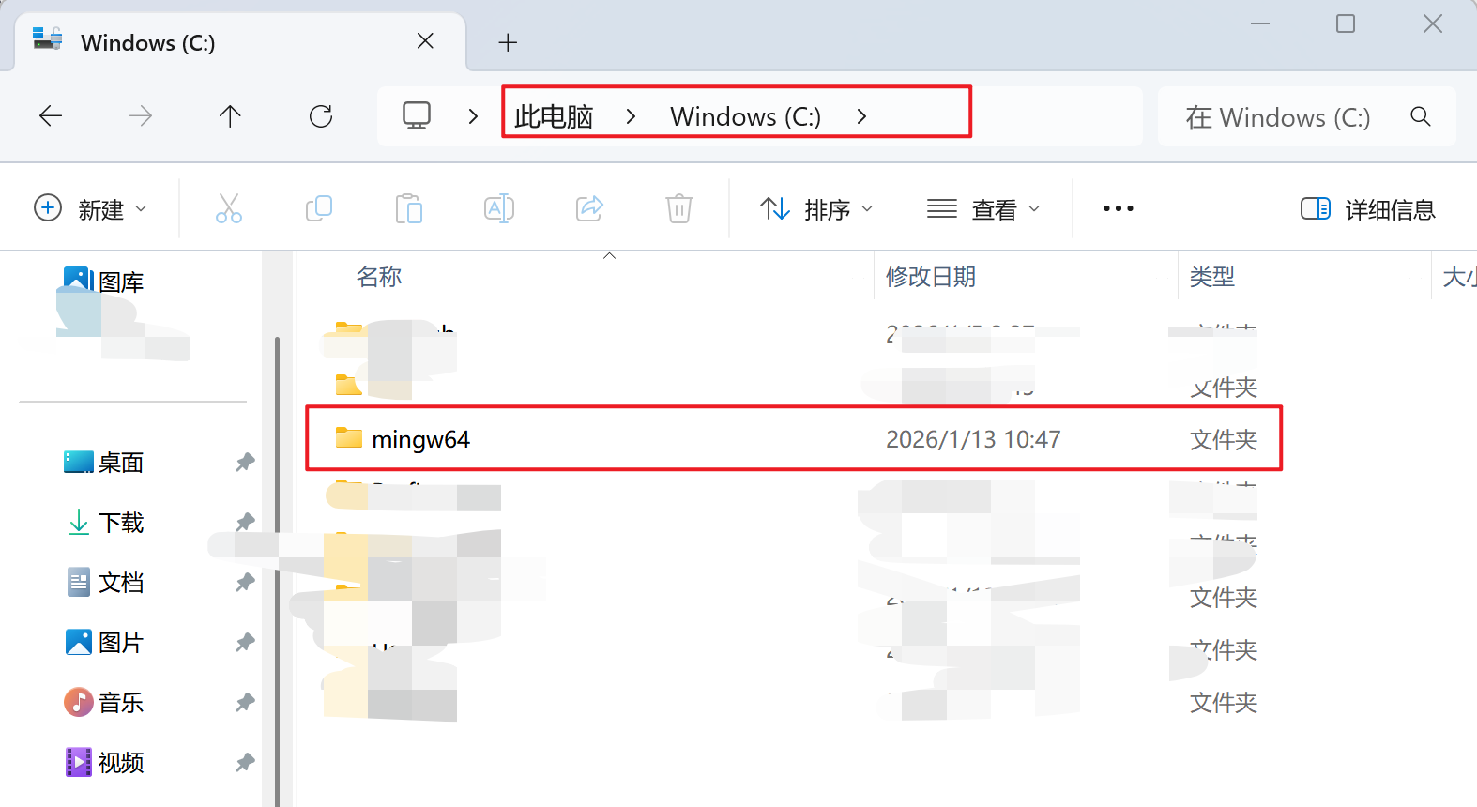Click the Copy icon in toolbar
Image resolution: width=1477 pixels, height=807 pixels.
pos(319,208)
